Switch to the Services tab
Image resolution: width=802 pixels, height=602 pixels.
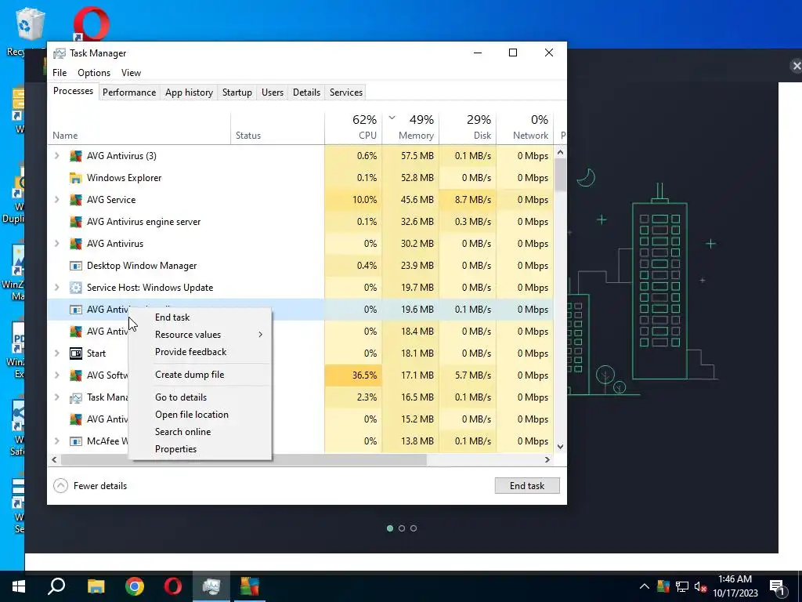(345, 92)
